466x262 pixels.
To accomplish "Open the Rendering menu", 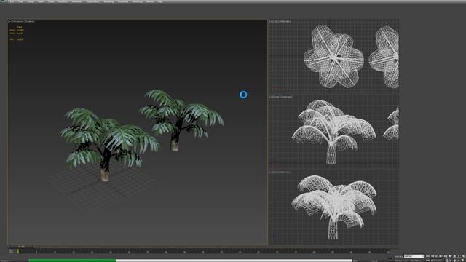I will pyautogui.click(x=108, y=1).
